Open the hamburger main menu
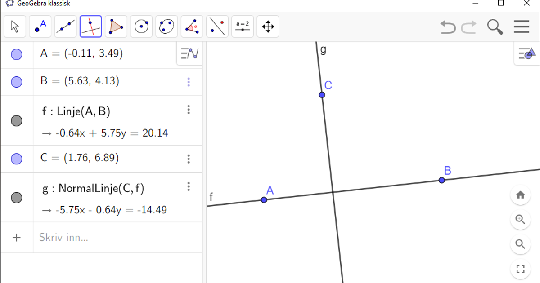The width and height of the screenshot is (540, 283). 522,27
